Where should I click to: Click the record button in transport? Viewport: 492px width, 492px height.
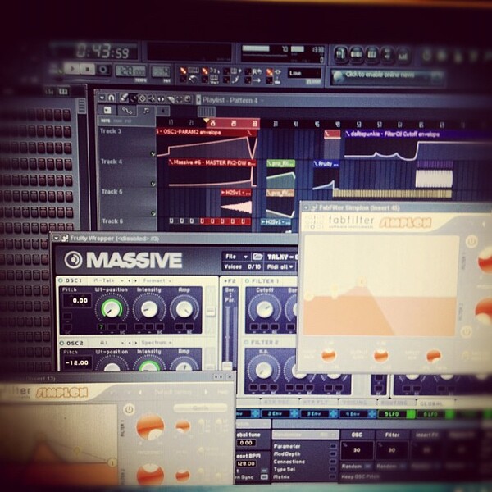103,70
